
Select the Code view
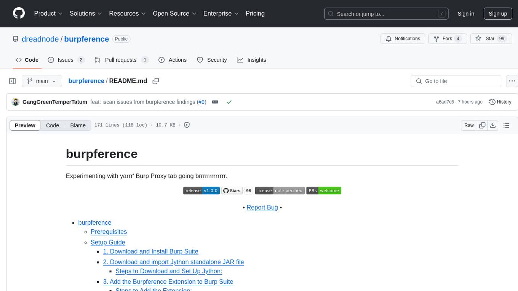coord(53,125)
